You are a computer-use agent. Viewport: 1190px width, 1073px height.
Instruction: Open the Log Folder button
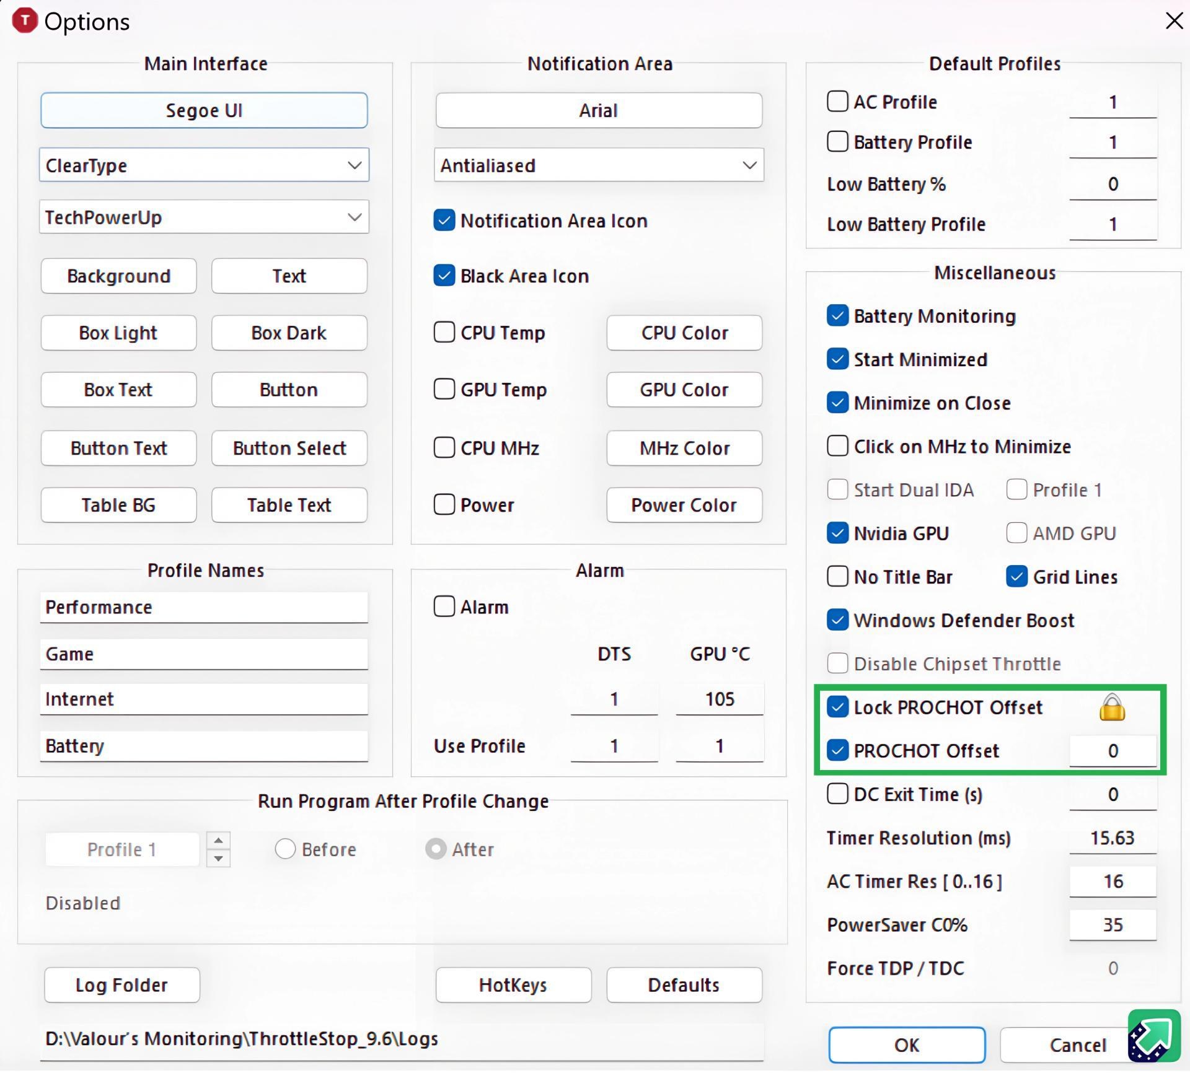122,985
